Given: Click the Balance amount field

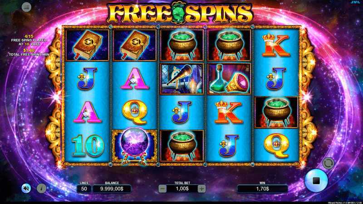Looking at the screenshot, I should (x=112, y=189).
